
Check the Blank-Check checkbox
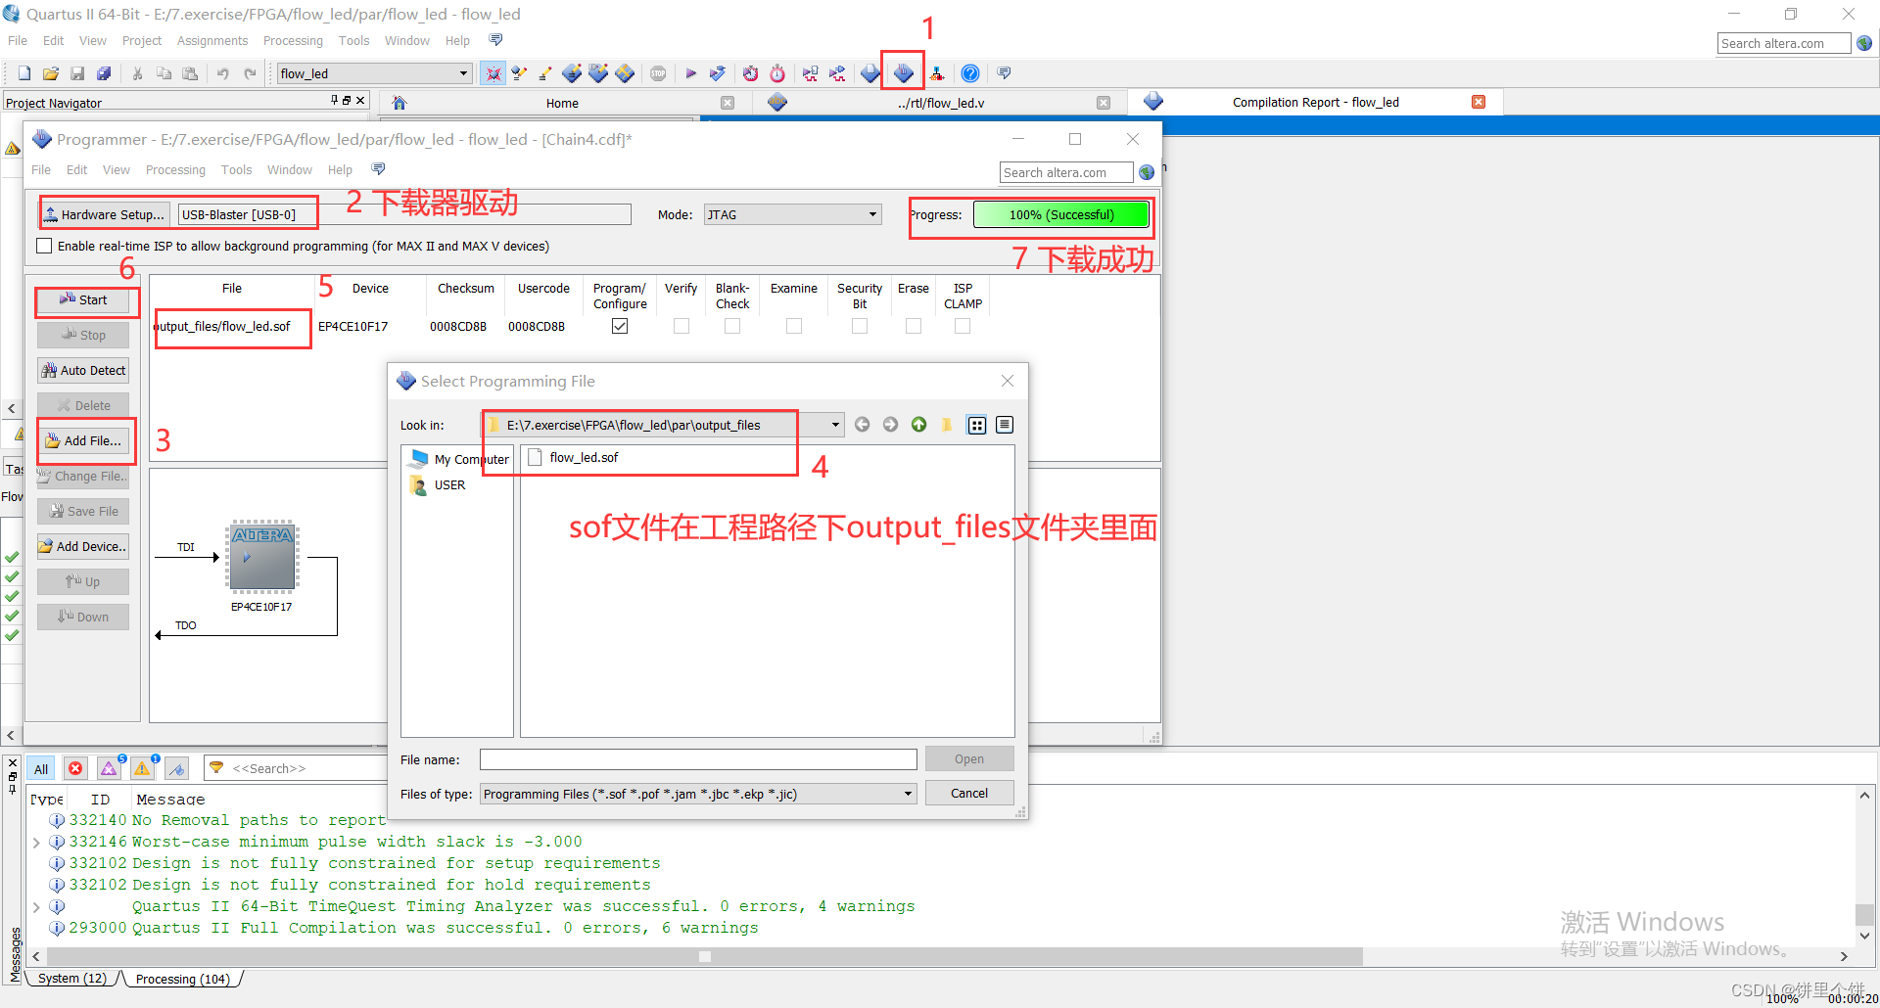pyautogui.click(x=732, y=326)
